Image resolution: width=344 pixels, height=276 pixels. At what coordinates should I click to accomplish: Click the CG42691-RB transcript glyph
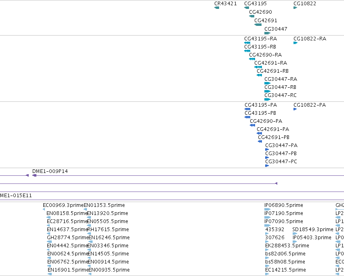(260, 75)
